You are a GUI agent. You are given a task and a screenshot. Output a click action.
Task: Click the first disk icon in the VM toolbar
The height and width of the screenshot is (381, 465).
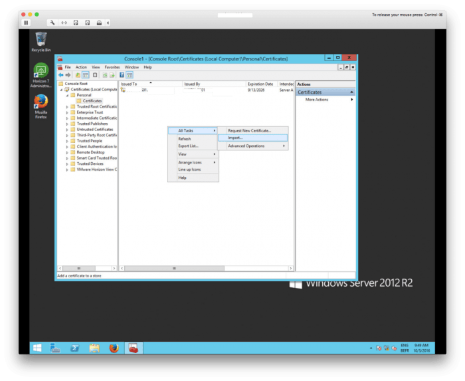(x=76, y=23)
